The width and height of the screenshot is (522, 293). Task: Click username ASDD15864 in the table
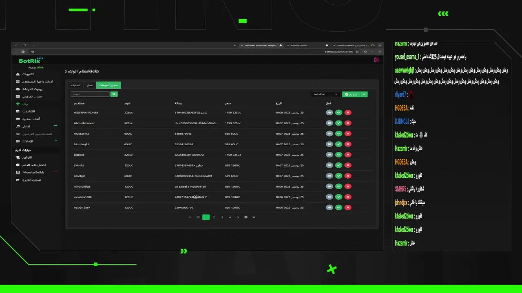coord(82,208)
